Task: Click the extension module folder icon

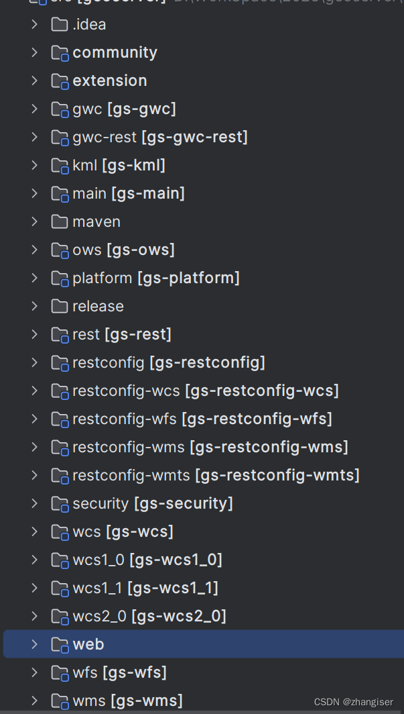Action: pyautogui.click(x=59, y=81)
